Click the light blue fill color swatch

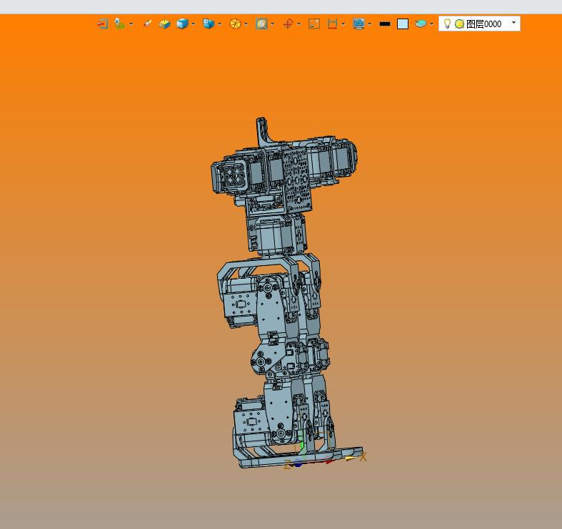pos(403,24)
